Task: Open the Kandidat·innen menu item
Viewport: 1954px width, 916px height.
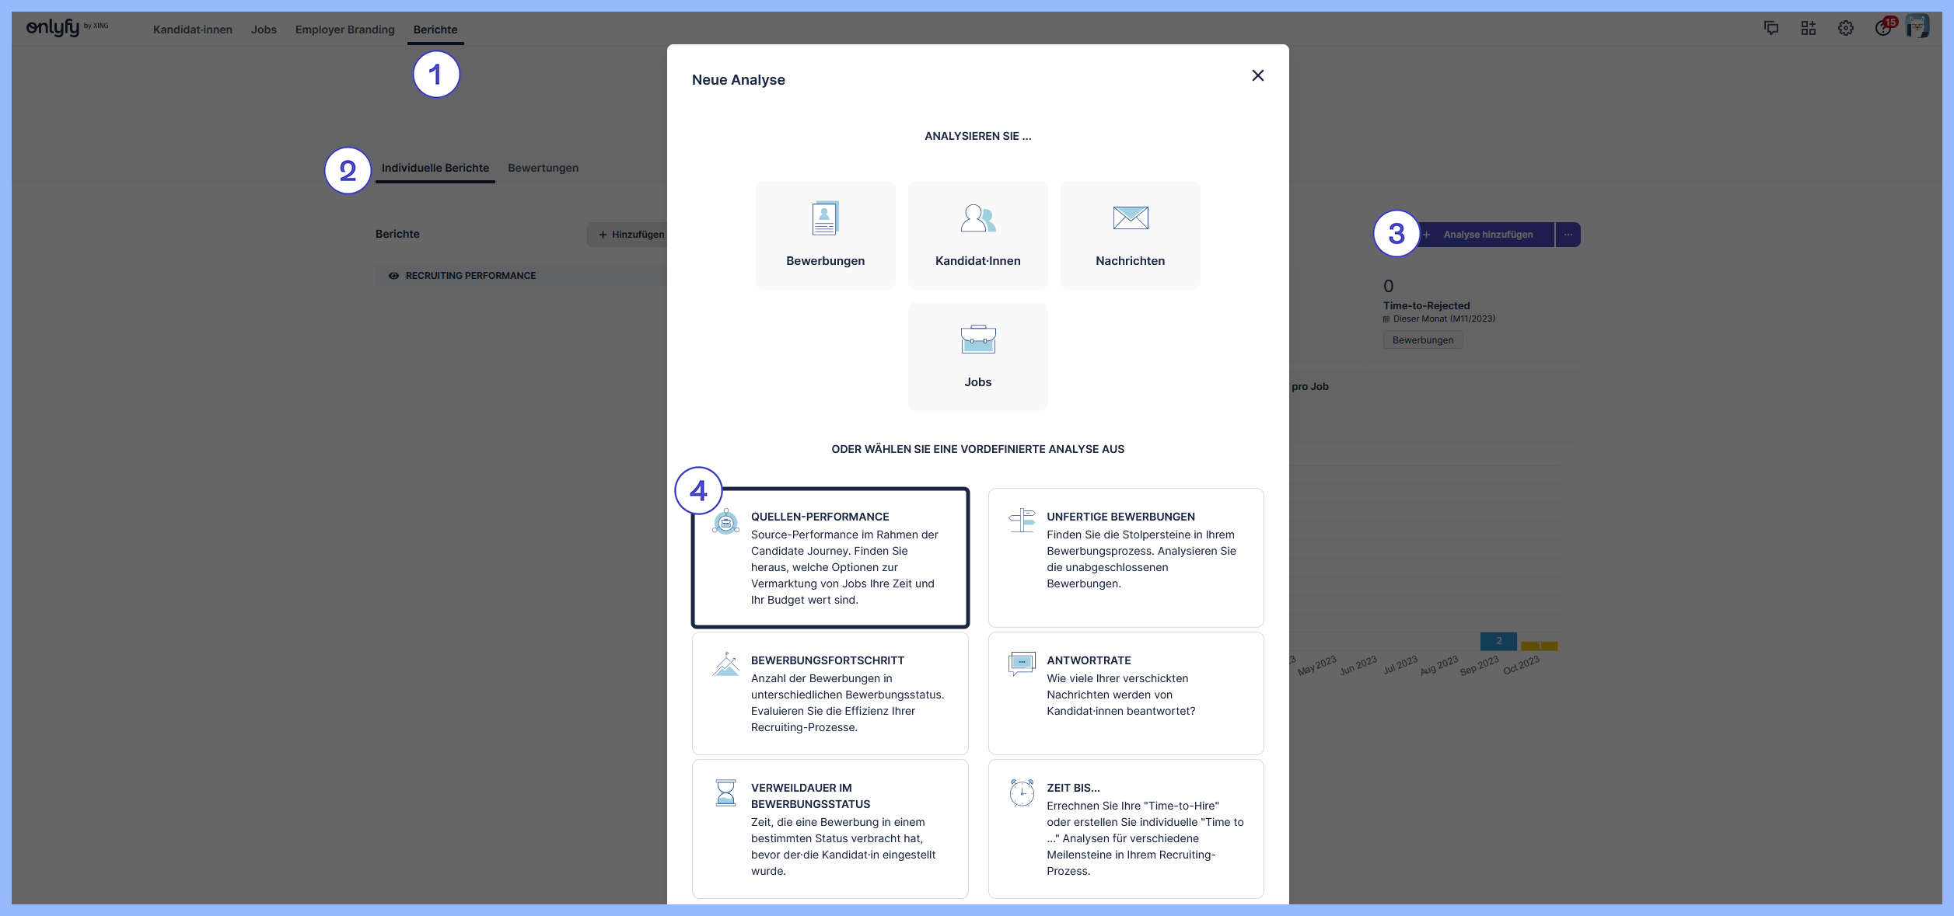Action: pyautogui.click(x=192, y=30)
